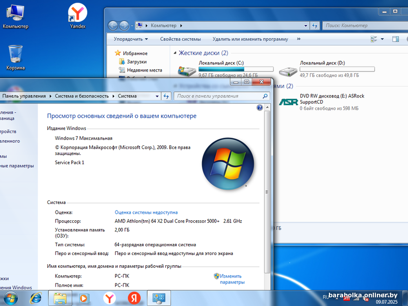
Task: Expand the Explorer address bar history dropdown
Action: click(305, 25)
